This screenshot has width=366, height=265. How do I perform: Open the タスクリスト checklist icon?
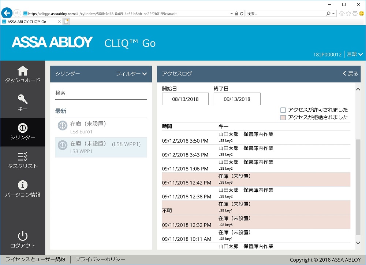click(23, 157)
